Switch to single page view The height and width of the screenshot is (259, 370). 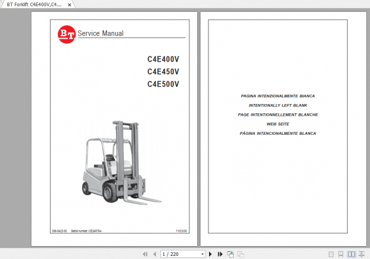click(331, 254)
